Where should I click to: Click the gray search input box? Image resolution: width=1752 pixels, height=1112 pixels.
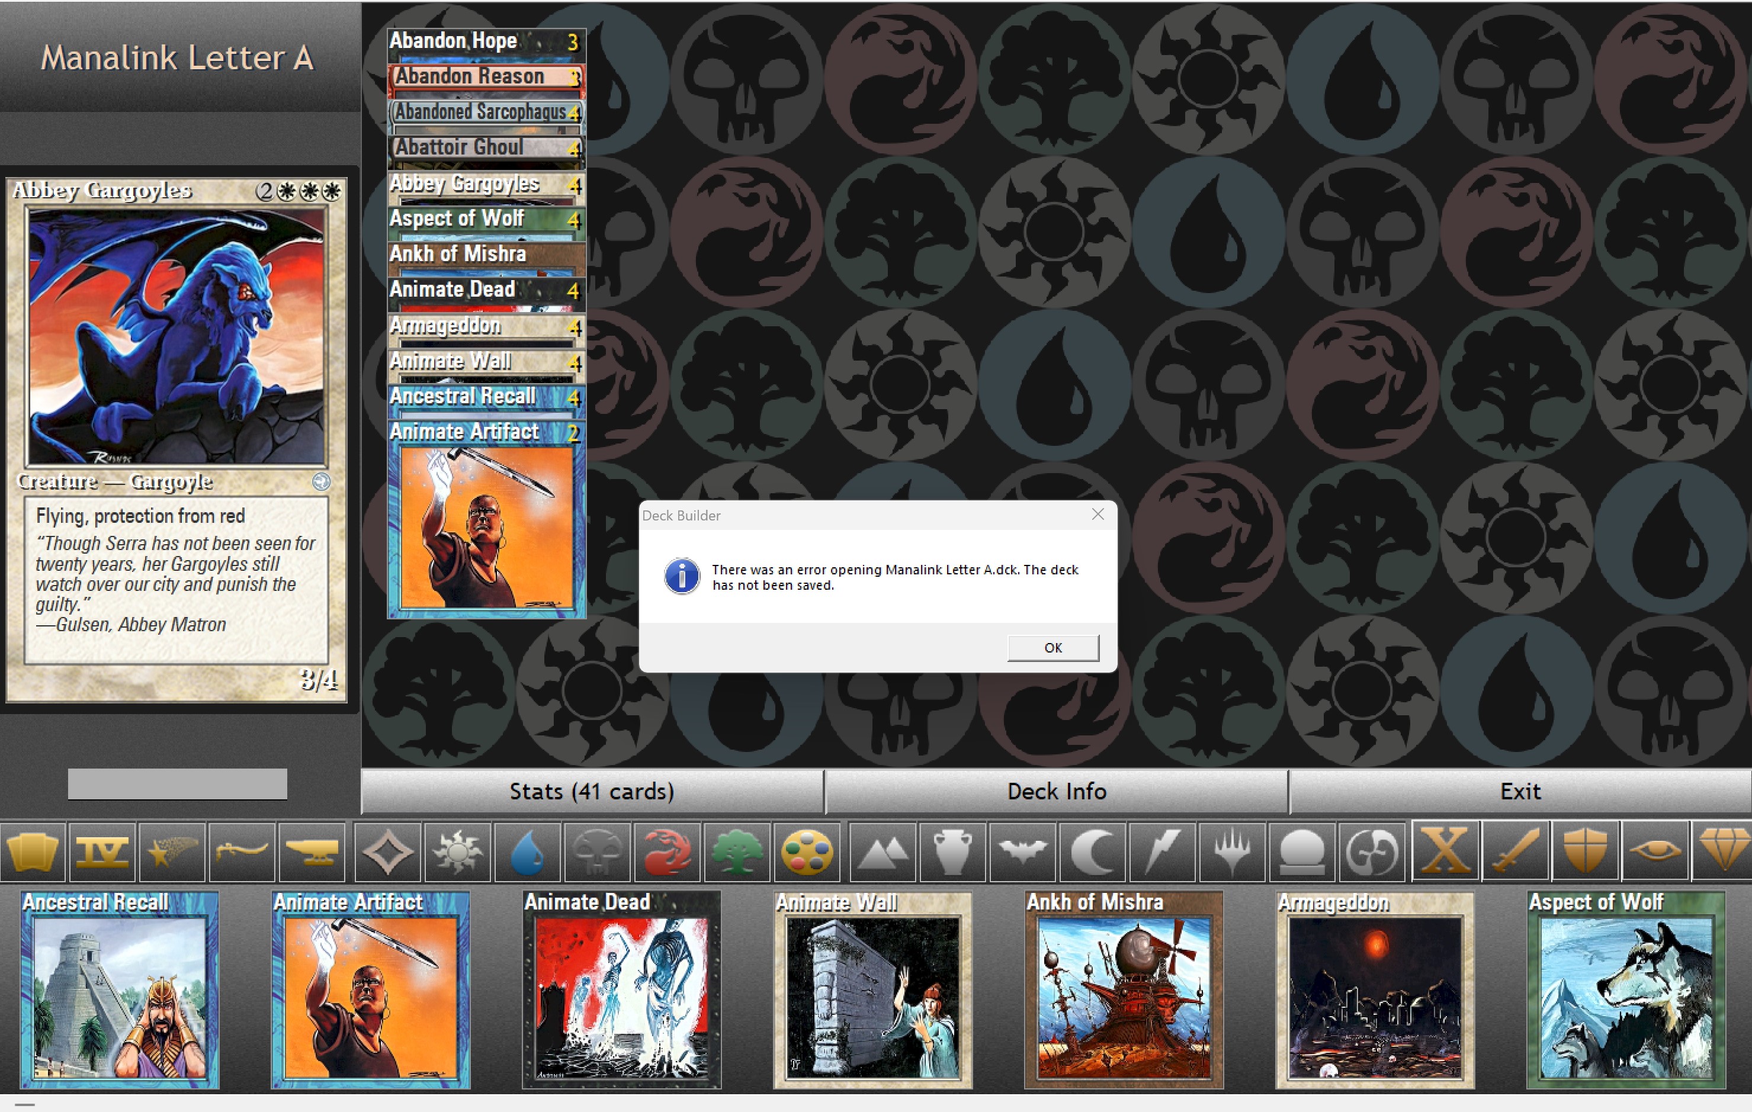178,784
